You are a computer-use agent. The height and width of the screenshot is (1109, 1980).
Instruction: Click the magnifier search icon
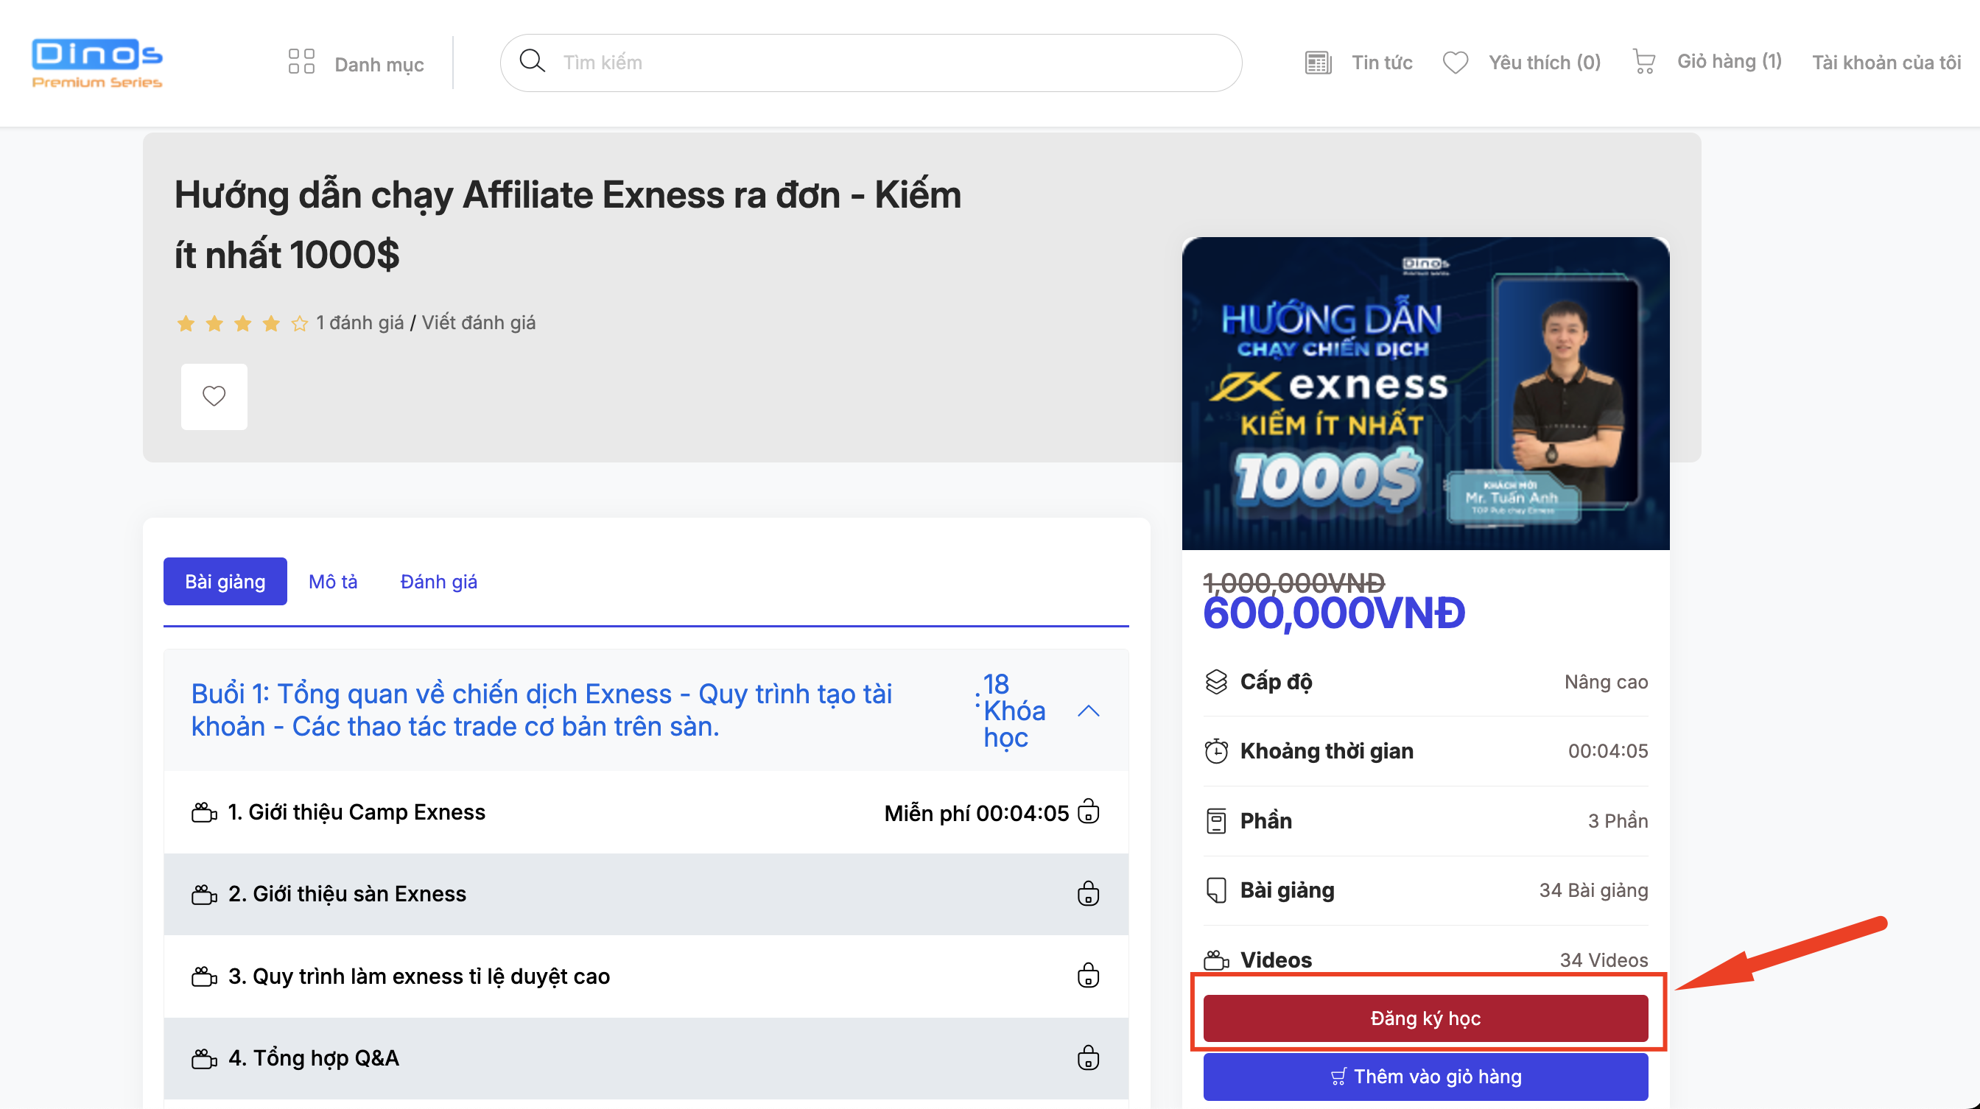click(532, 60)
